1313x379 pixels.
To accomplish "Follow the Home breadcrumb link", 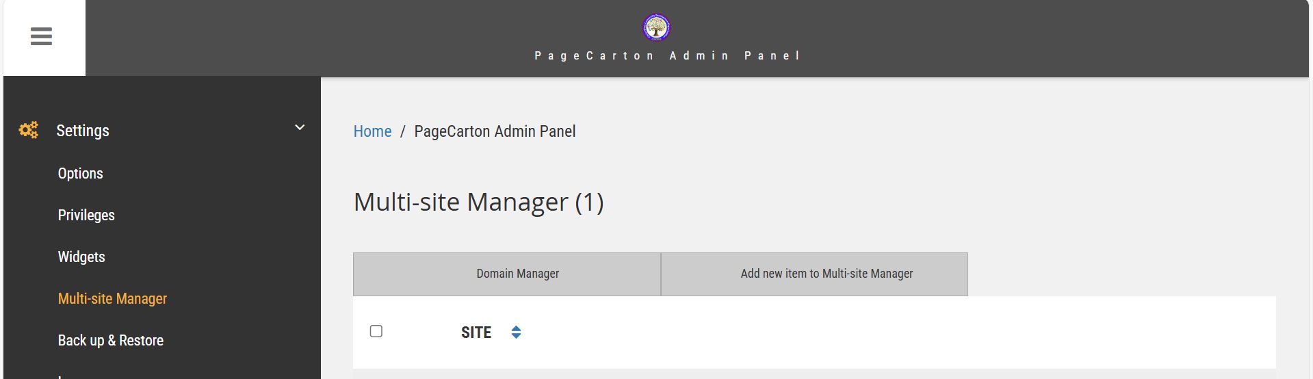I will (x=372, y=131).
